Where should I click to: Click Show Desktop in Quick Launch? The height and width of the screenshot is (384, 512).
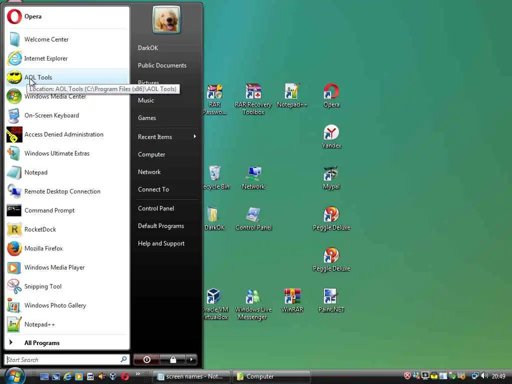(x=44, y=376)
